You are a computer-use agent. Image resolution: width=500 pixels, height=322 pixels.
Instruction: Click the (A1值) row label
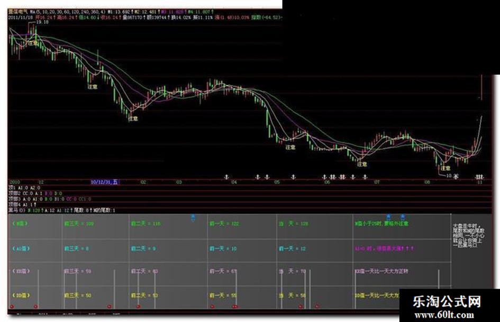21,249
